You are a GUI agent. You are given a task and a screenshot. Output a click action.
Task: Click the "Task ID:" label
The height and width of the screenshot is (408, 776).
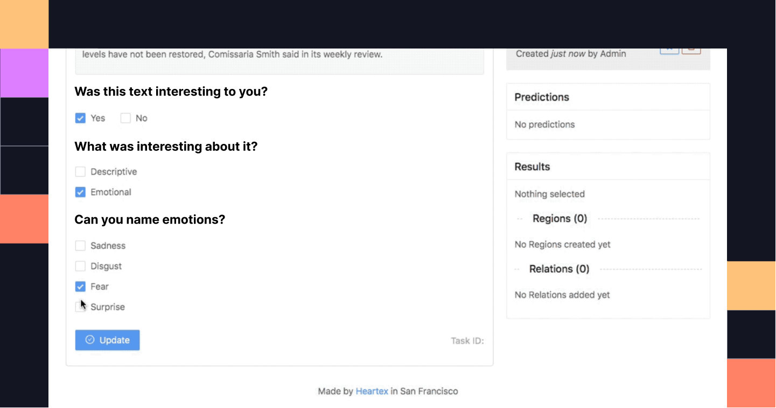tap(466, 340)
